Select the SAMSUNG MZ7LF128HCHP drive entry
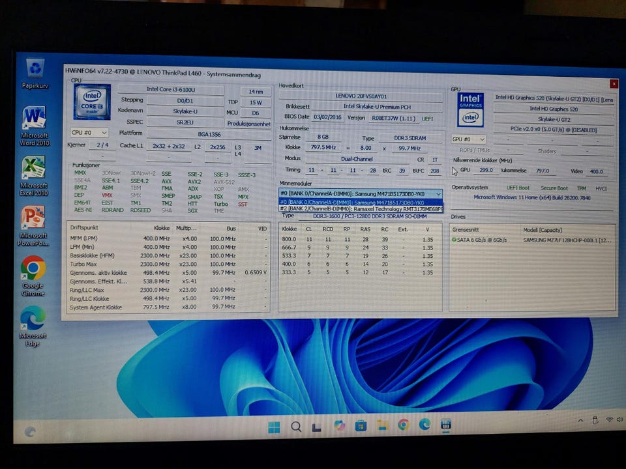The height and width of the screenshot is (469, 626). [x=567, y=240]
